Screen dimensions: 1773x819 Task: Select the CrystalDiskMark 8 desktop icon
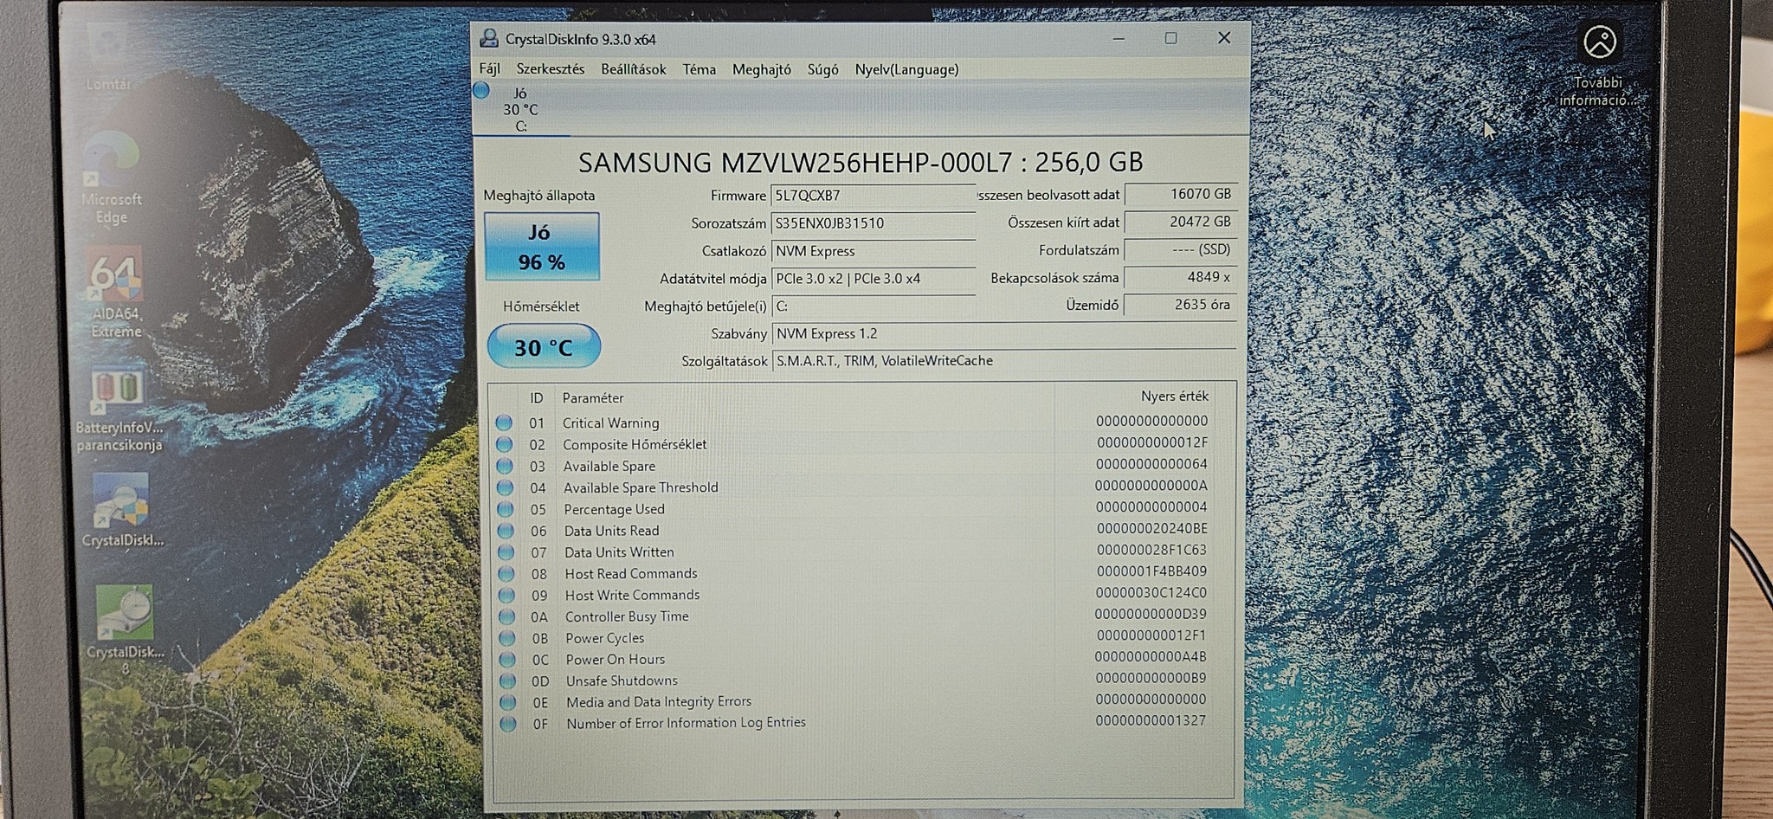click(125, 629)
